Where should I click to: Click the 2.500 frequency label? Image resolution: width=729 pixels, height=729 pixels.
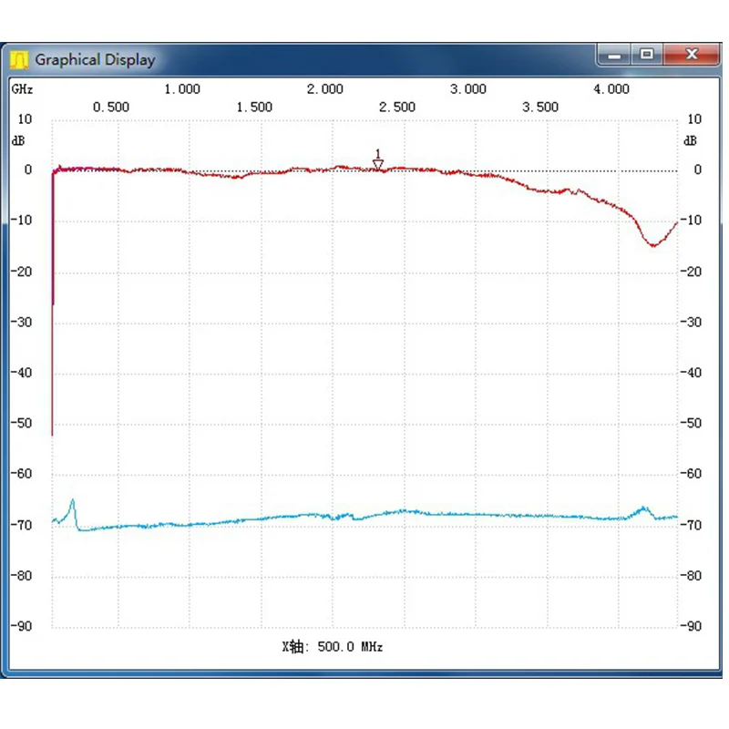pos(397,107)
